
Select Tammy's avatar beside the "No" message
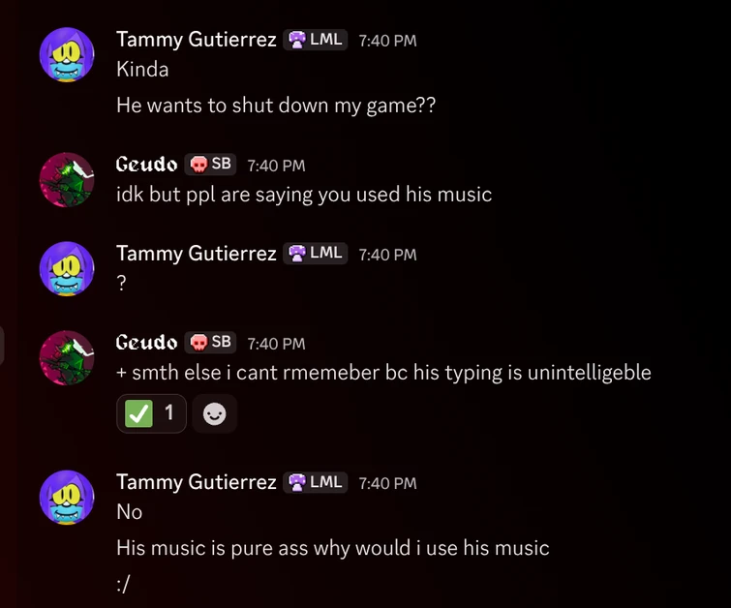click(67, 498)
